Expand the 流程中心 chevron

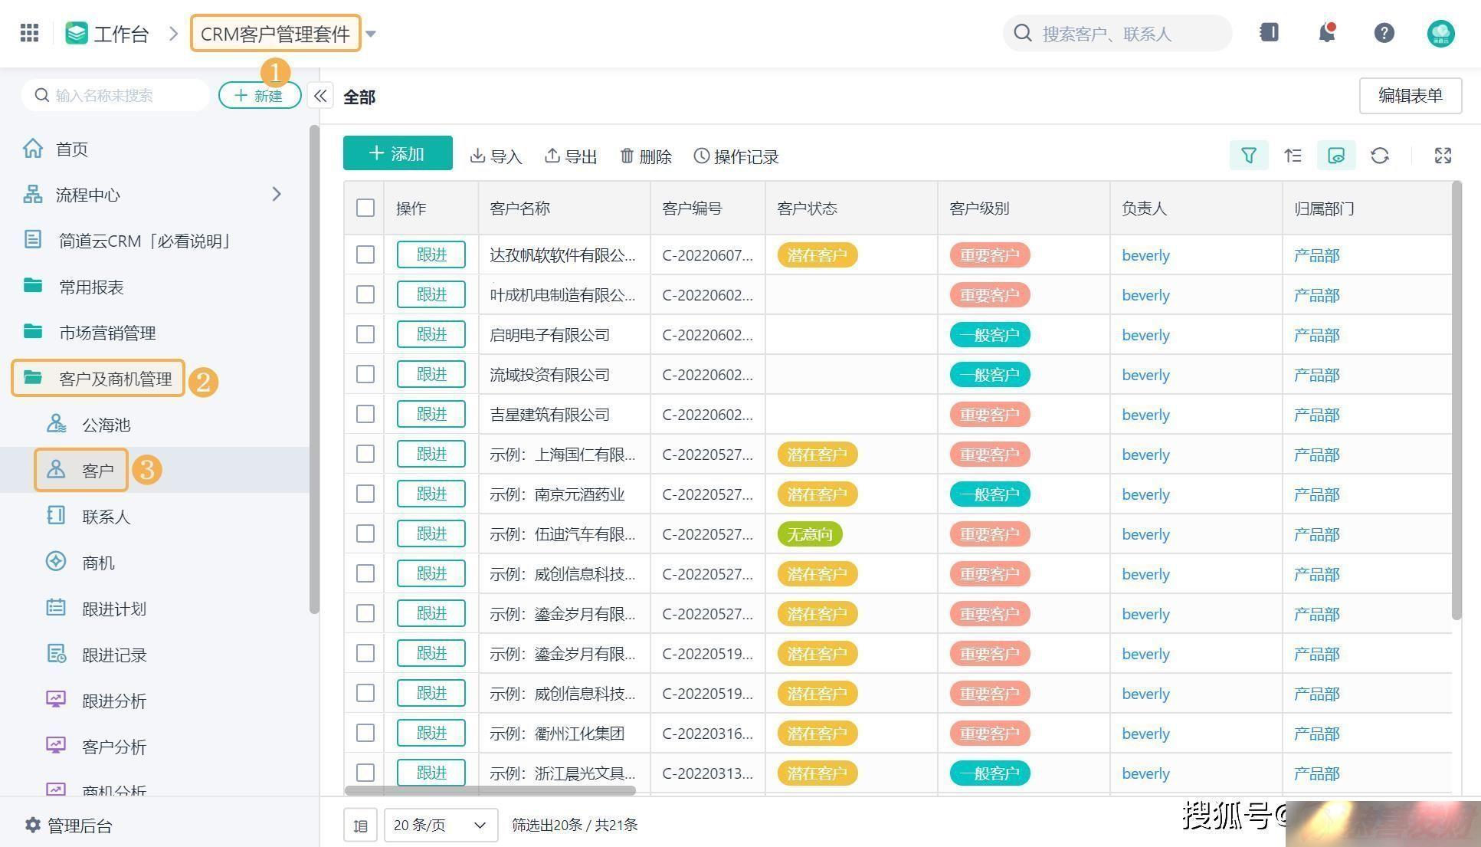pos(277,195)
